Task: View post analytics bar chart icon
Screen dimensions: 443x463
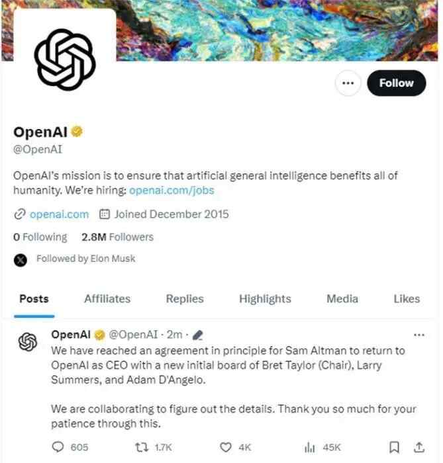Action: click(x=311, y=448)
